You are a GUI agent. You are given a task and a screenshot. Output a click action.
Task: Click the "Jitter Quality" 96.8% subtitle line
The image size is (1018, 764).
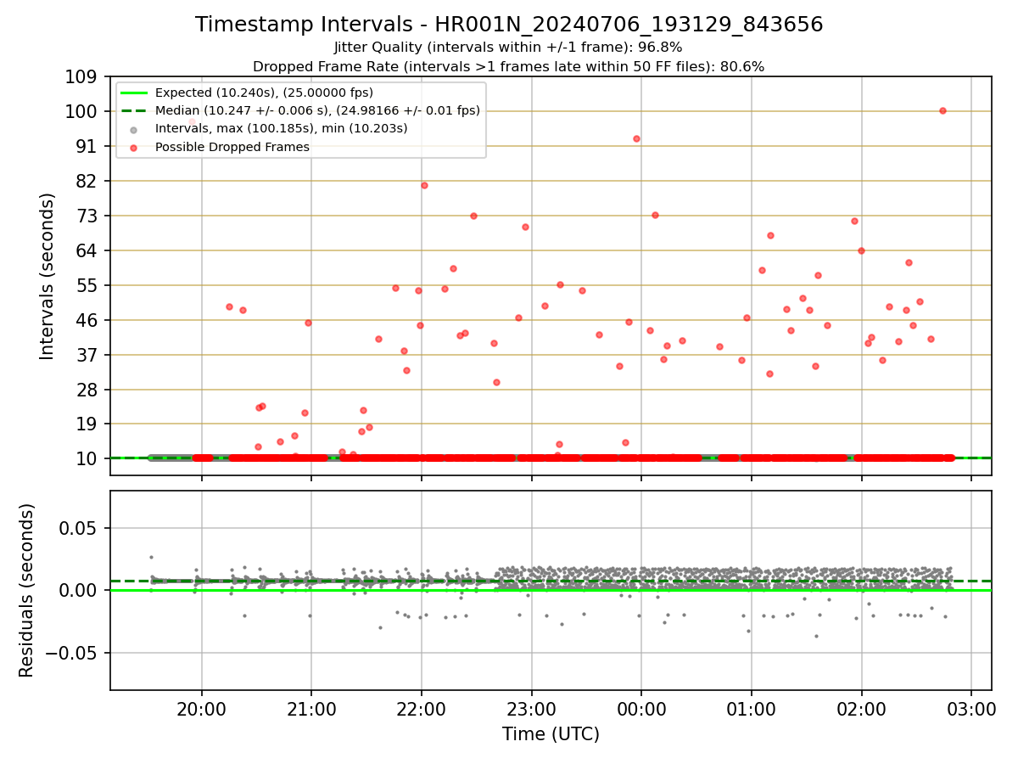coord(508,48)
